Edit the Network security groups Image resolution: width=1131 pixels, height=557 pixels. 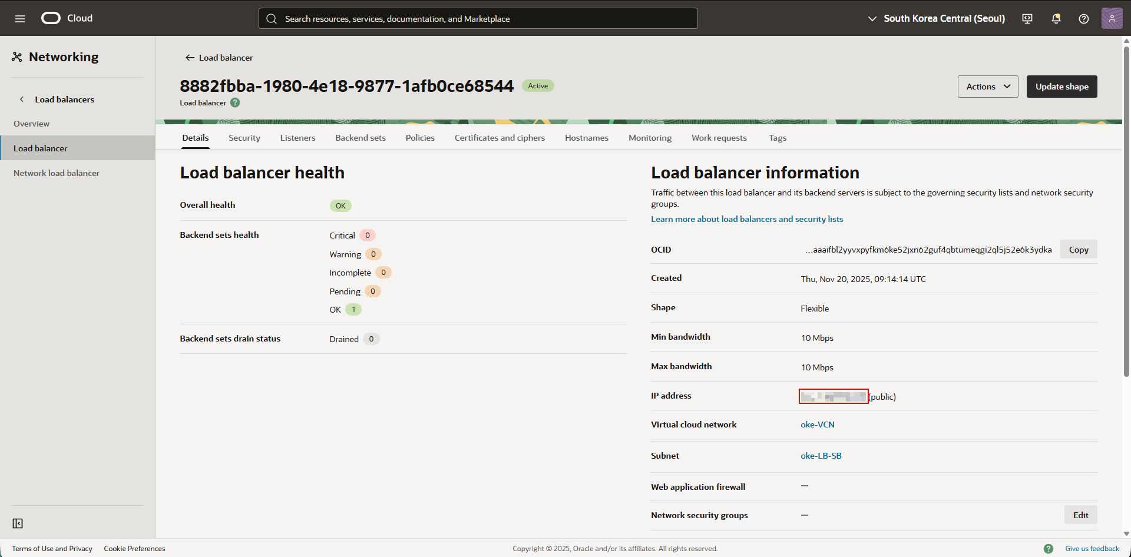pyautogui.click(x=1080, y=515)
